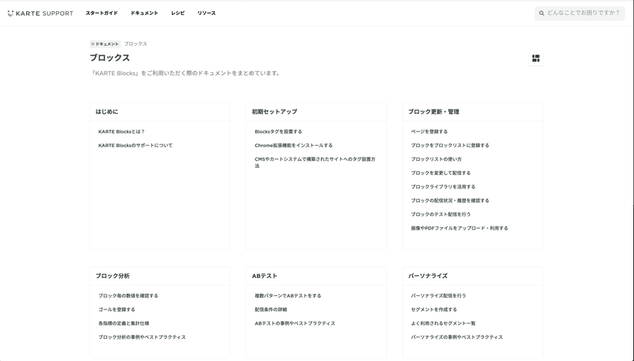Open 画像やPDFファイルをアップロード・利用する article
Viewport: 634px width, 361px height.
[x=460, y=228]
